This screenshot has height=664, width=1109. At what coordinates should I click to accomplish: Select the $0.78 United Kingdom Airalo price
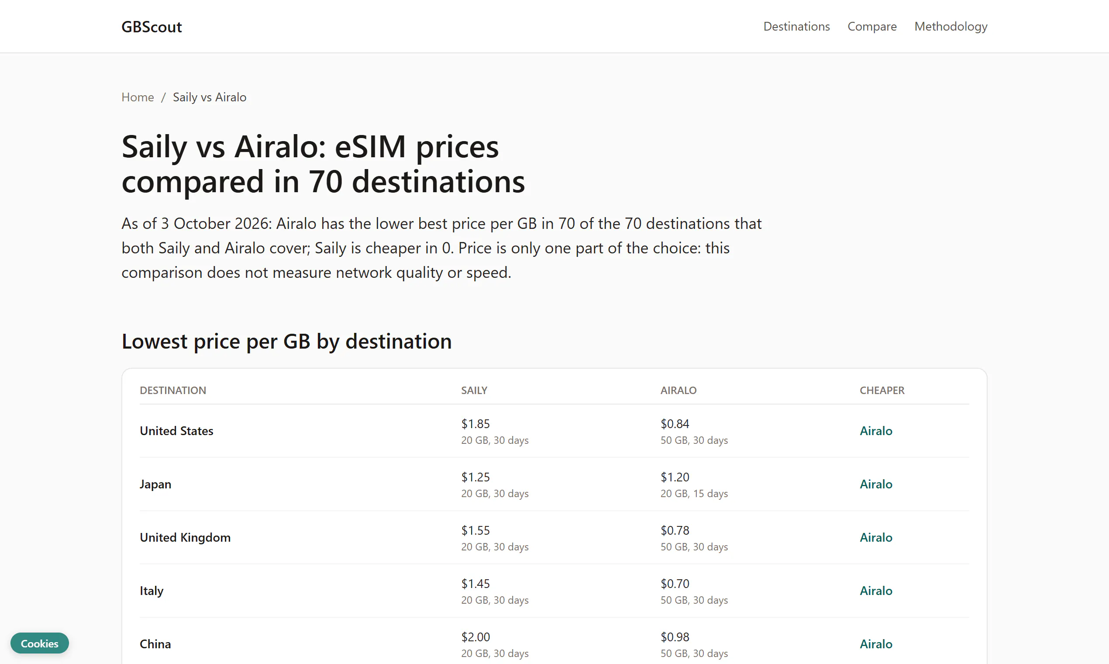click(x=675, y=530)
